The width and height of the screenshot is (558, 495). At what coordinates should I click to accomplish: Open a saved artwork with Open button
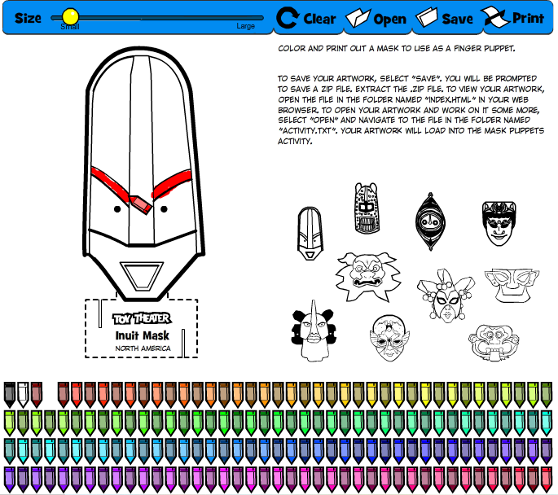376,18
